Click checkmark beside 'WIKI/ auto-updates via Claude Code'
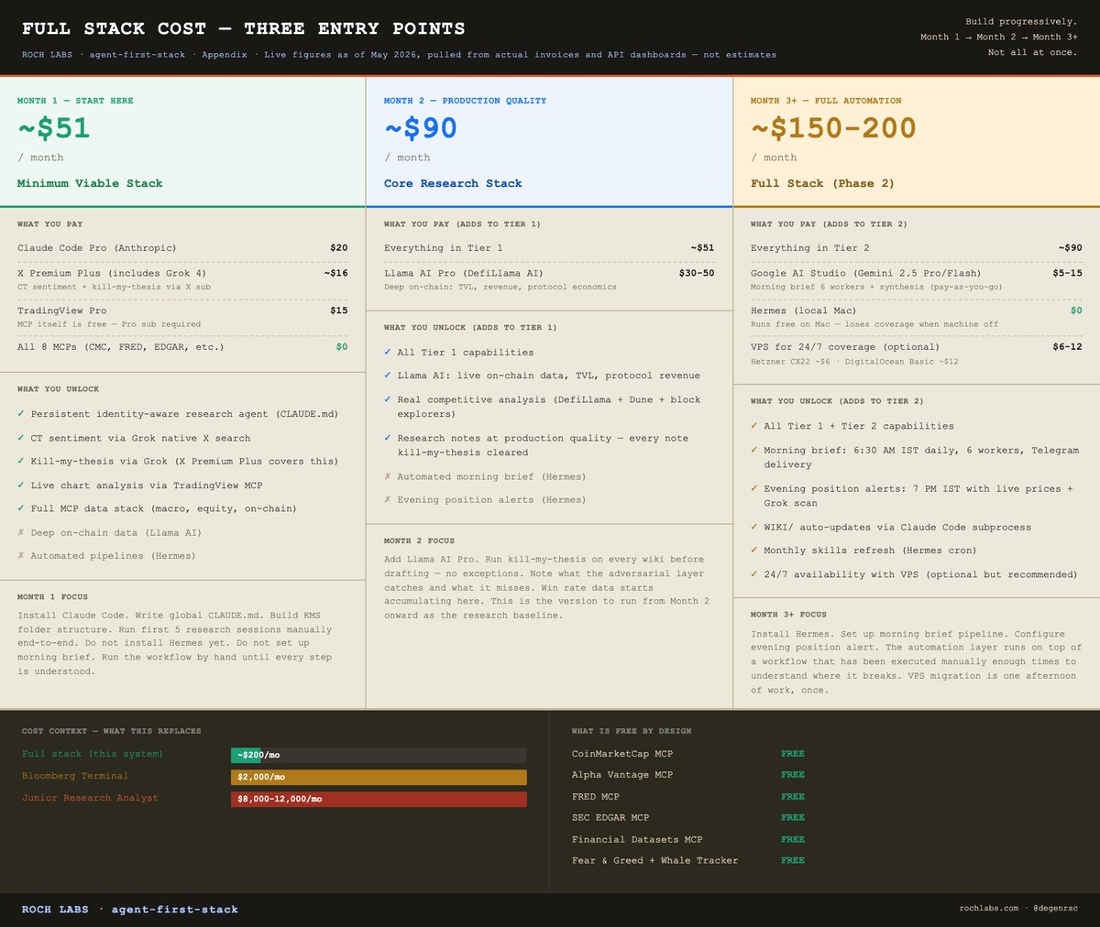Screen dimensions: 1100x927 [754, 528]
